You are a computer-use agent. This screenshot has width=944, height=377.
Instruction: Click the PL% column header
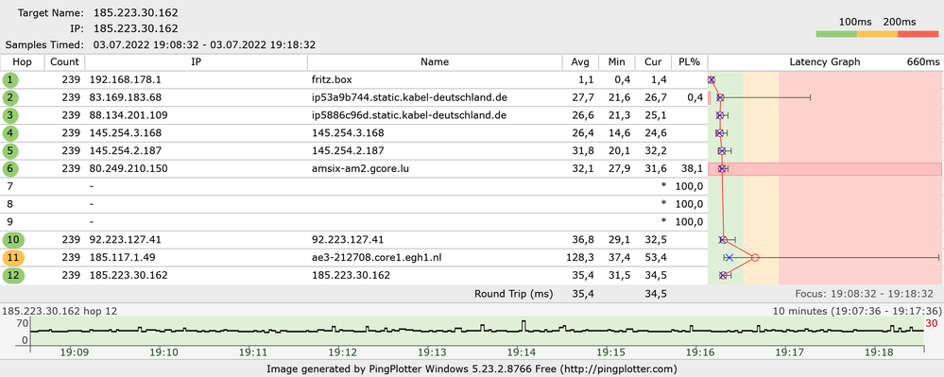click(689, 62)
